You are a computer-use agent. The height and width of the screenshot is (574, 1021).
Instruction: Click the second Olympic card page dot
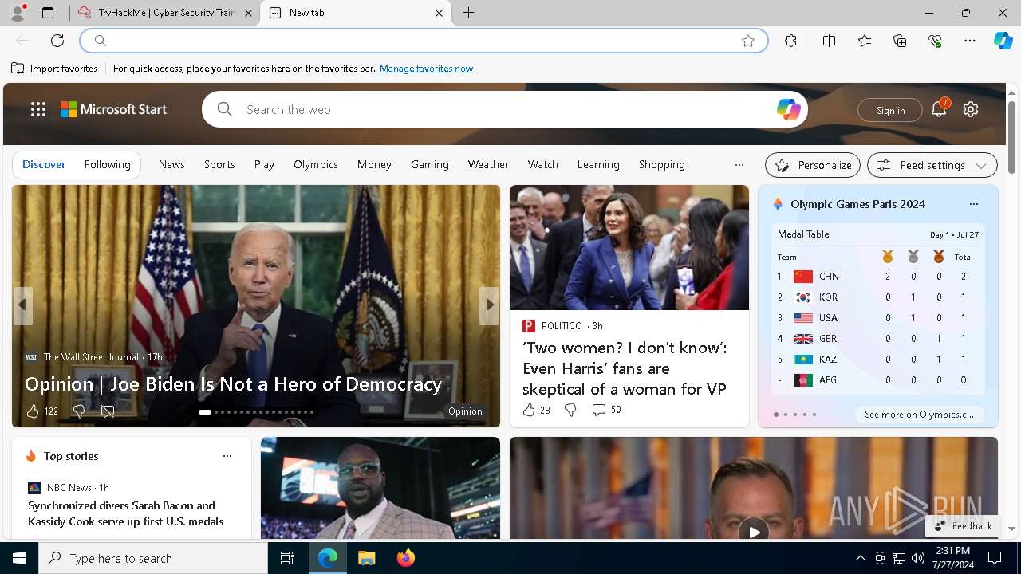pyautogui.click(x=786, y=415)
